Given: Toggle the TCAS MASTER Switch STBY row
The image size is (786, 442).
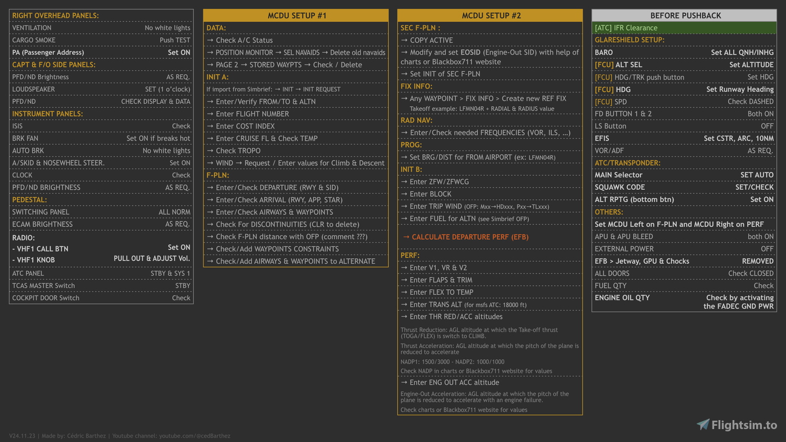Looking at the screenshot, I should pos(101,285).
